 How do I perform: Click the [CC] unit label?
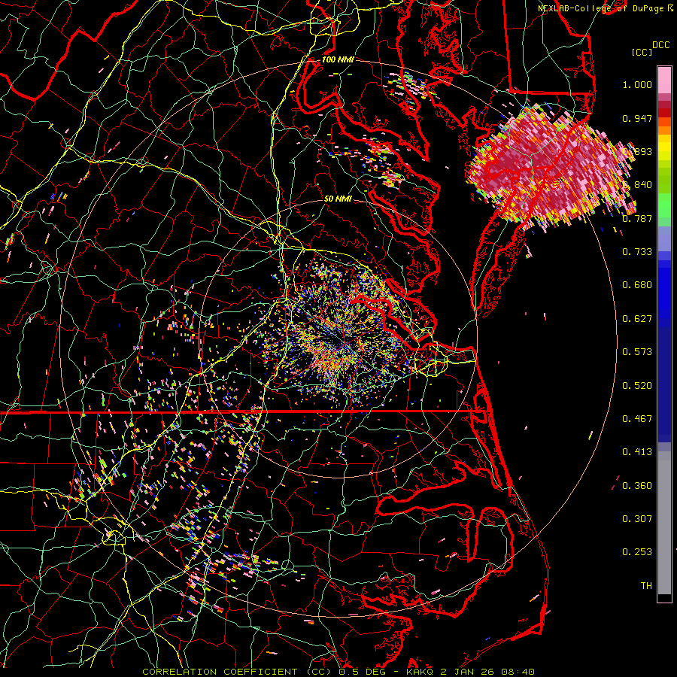[642, 53]
